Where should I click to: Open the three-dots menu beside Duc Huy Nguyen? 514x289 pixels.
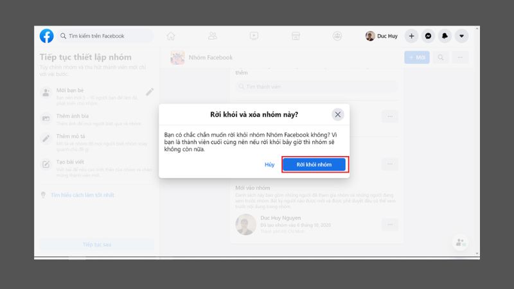[x=390, y=224]
